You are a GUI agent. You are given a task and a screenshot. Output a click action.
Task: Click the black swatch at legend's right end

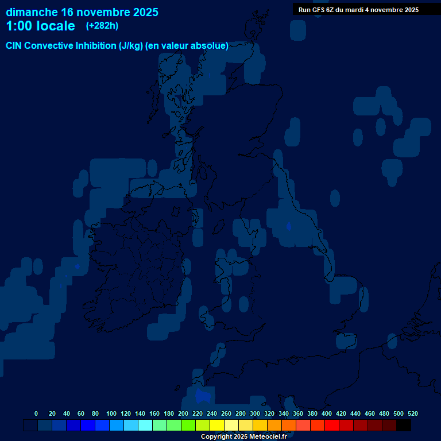coord(404,425)
